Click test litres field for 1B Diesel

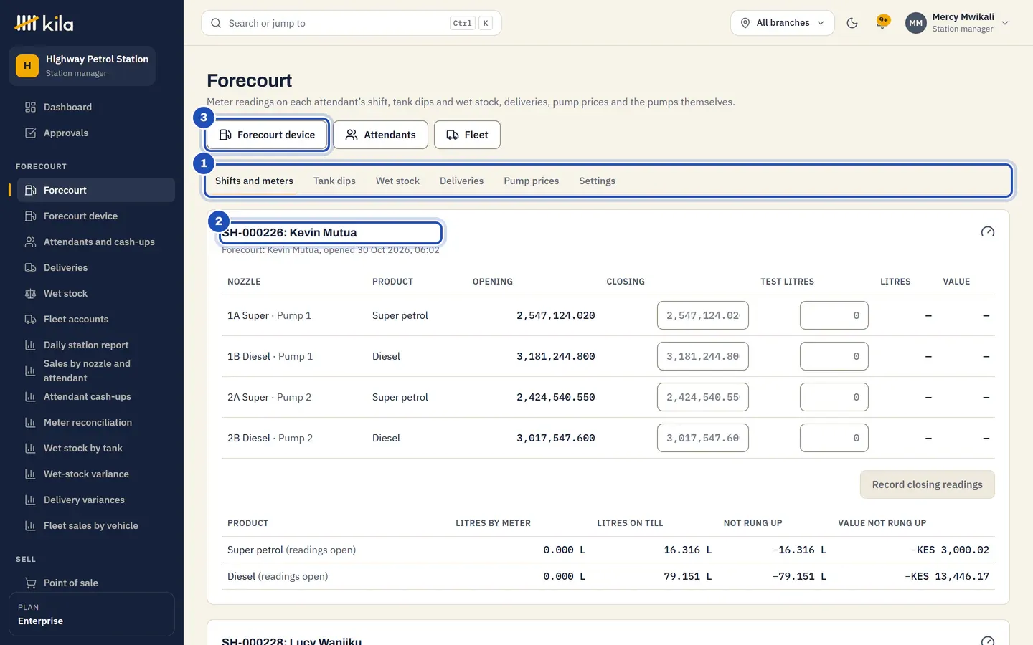[834, 356]
